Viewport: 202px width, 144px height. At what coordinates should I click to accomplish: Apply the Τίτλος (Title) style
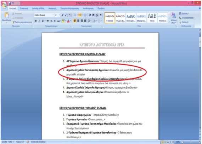pyautogui.click(x=152, y=18)
